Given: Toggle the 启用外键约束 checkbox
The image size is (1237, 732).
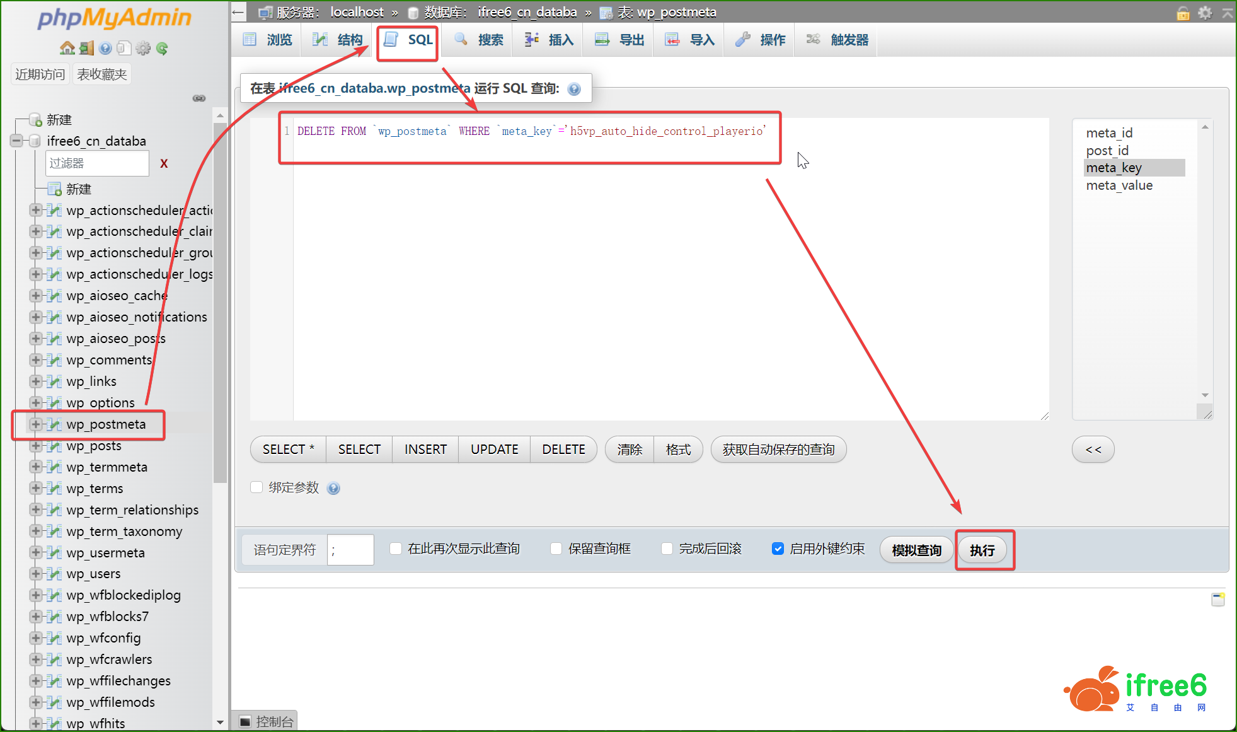Looking at the screenshot, I should tap(778, 549).
